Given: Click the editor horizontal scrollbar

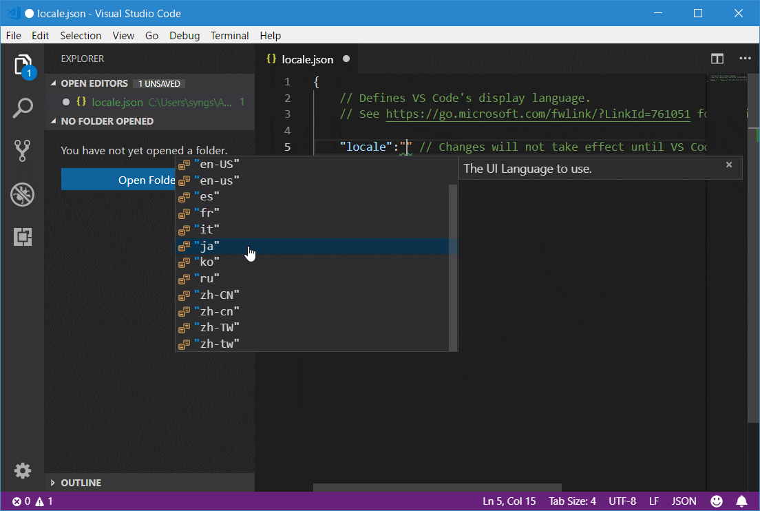Looking at the screenshot, I should click(437, 488).
